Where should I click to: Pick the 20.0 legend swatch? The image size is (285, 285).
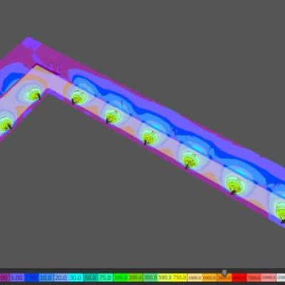pyautogui.click(x=61, y=277)
